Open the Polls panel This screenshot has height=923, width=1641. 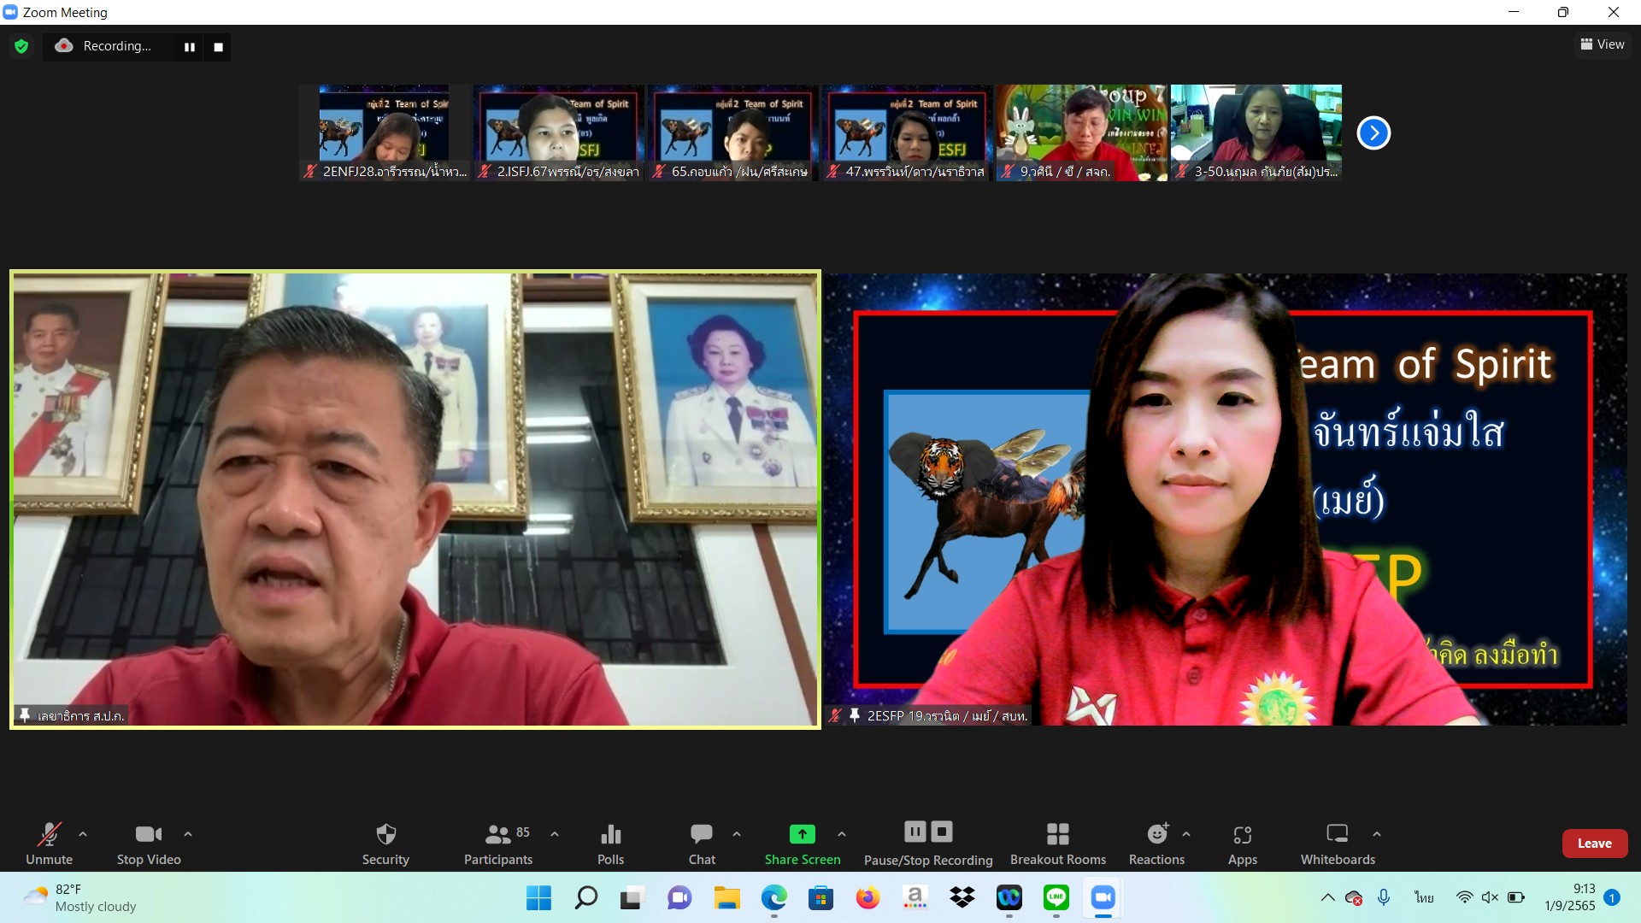point(610,843)
